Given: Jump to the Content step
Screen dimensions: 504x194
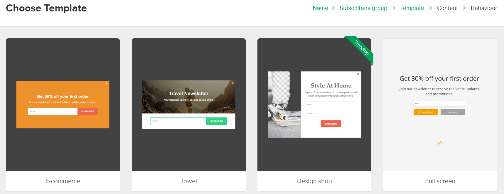Looking at the screenshot, I should click(x=447, y=8).
